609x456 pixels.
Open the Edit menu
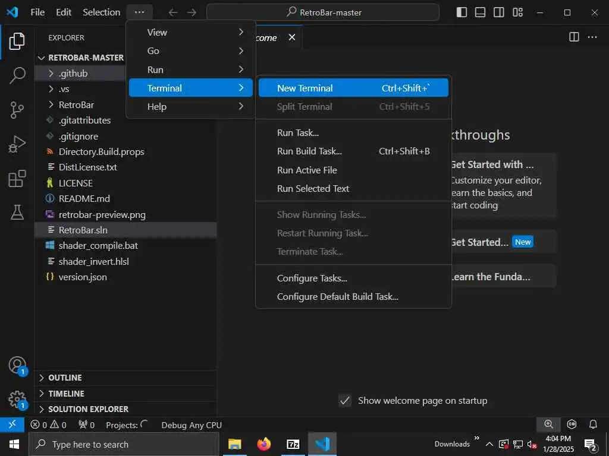63,12
